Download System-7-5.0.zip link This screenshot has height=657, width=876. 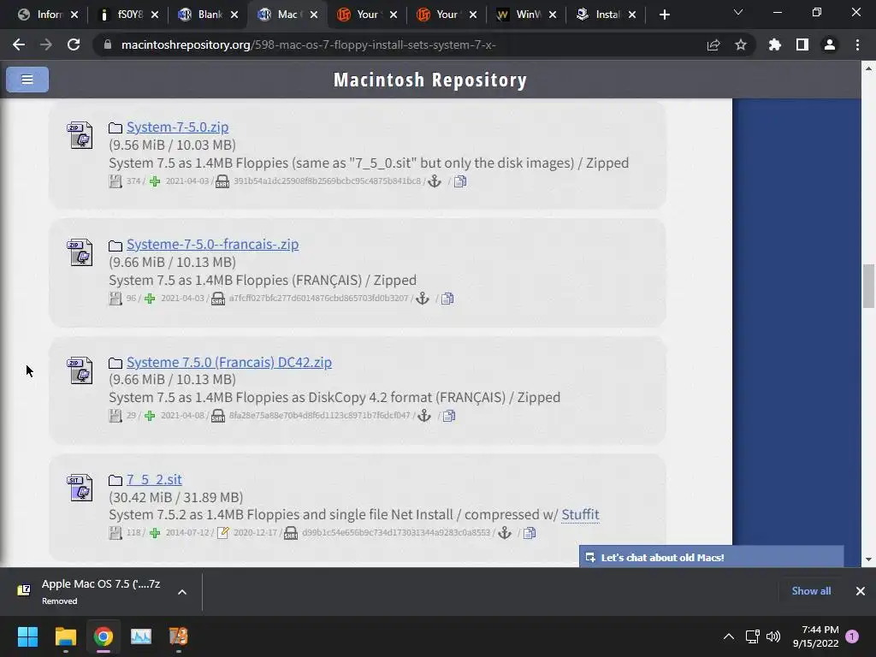tap(177, 127)
